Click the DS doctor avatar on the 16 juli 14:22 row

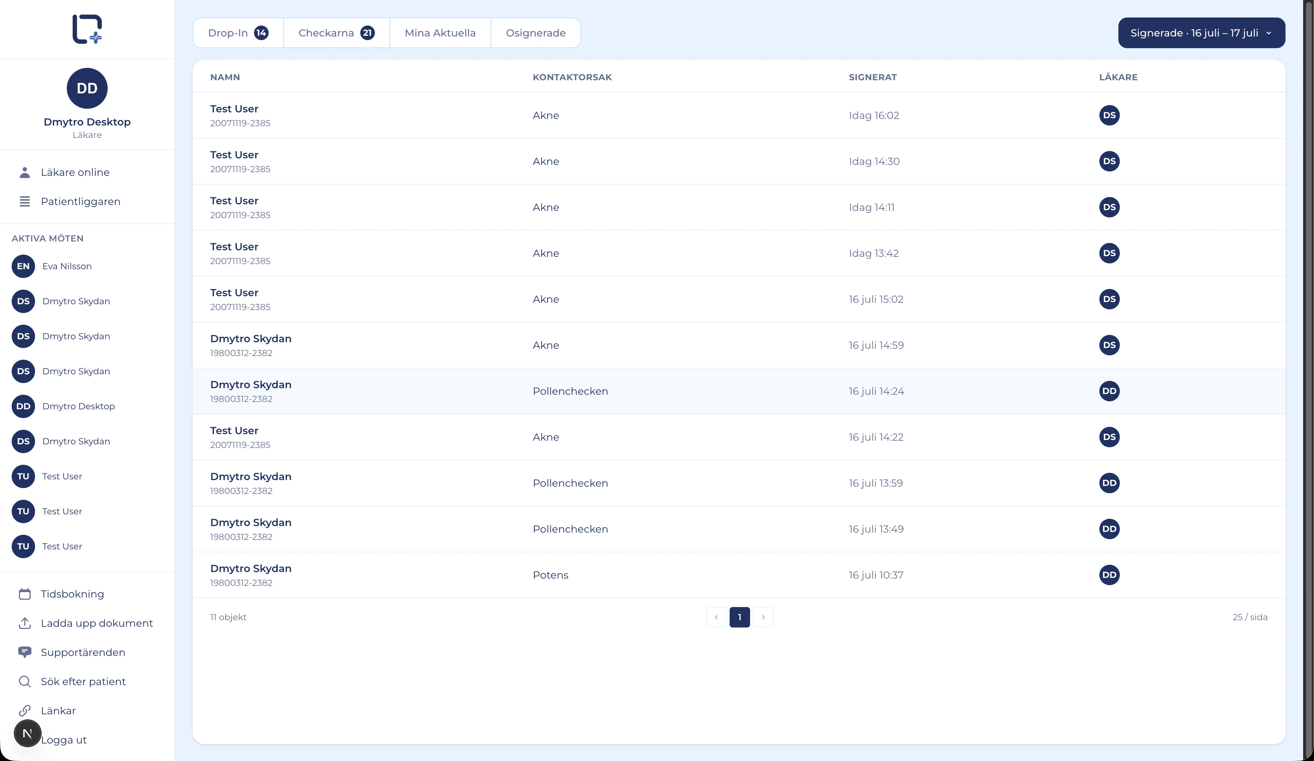coord(1109,437)
